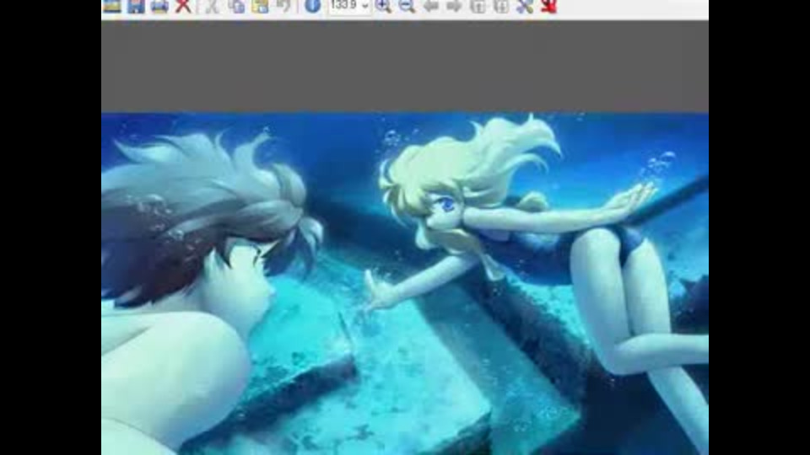Screen dimensions: 810x455
Task: Open the zoom percentage dropdown
Action: tap(365, 6)
